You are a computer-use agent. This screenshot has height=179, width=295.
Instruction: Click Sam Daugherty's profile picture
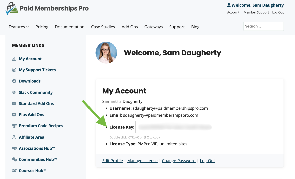point(106,53)
